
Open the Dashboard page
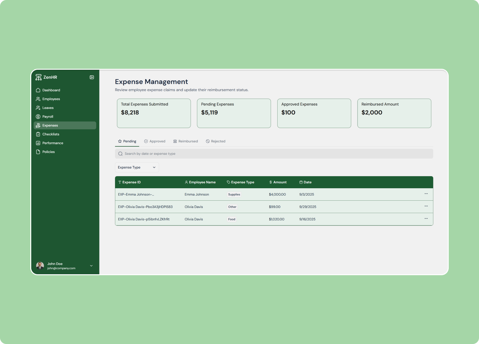65,90
